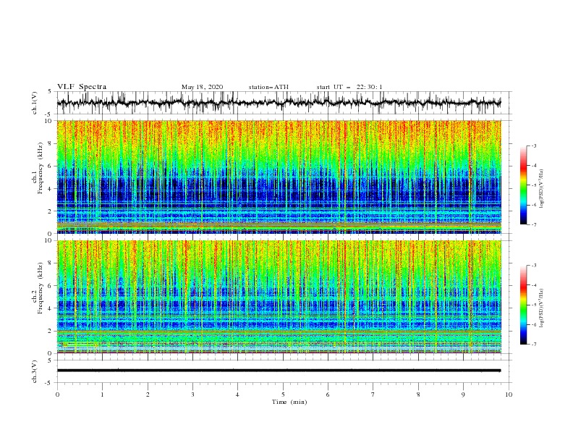Click the "8" kHz tick on ch.1 frequency axis
Image resolution: width=573 pixels, height=443 pixels.
[x=51, y=143]
